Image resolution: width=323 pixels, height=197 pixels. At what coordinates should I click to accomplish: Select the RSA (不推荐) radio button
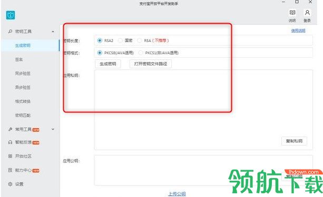140,40
